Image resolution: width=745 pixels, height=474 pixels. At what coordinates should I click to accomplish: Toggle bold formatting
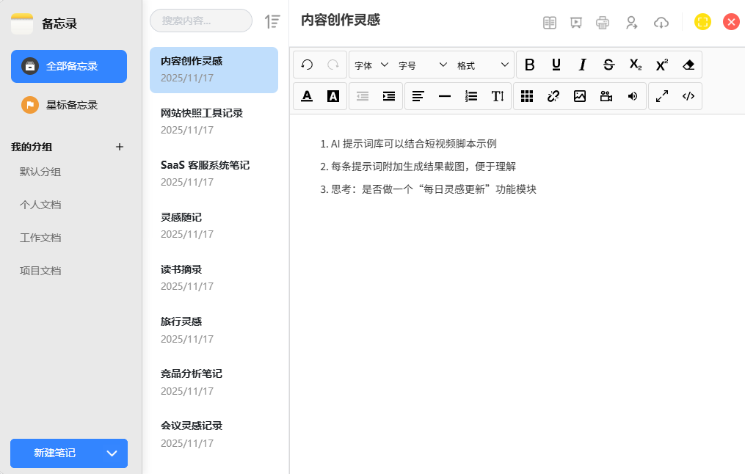529,65
